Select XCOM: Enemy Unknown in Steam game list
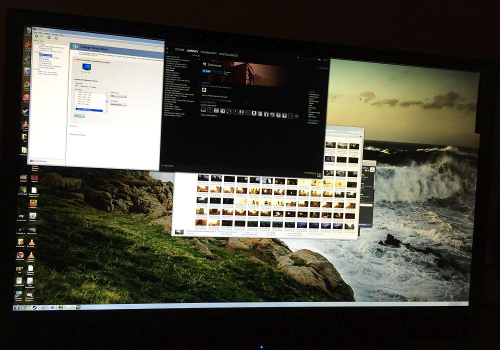 pyautogui.click(x=172, y=115)
